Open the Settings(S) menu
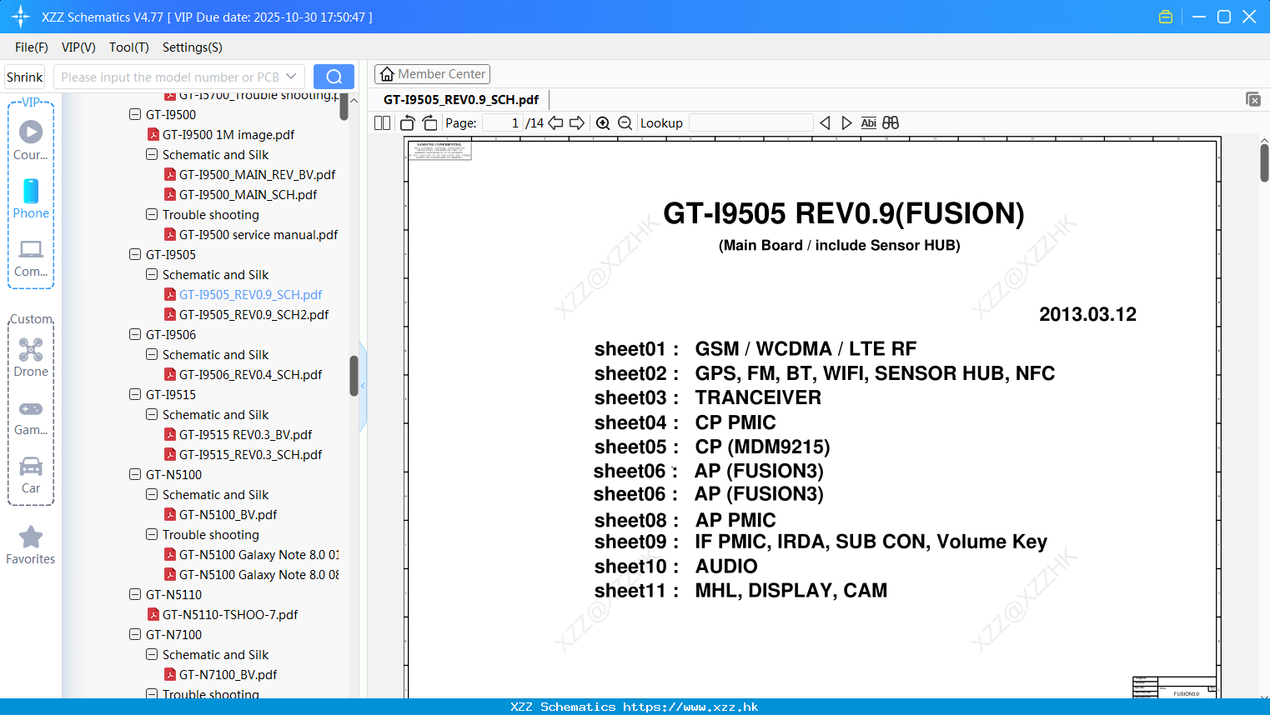 193,47
